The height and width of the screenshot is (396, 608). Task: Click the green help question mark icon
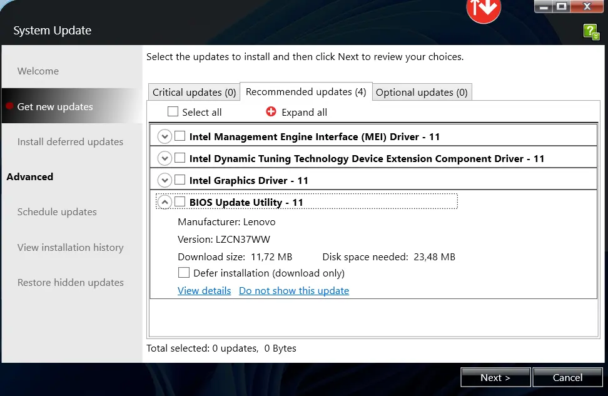coord(591,32)
